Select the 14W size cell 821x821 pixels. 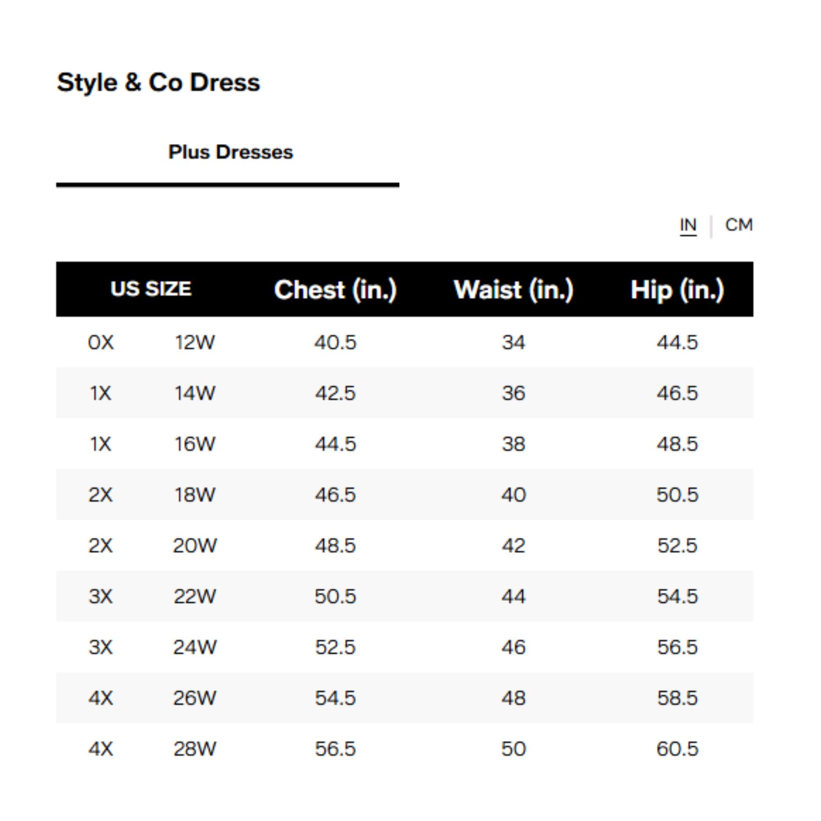[195, 393]
